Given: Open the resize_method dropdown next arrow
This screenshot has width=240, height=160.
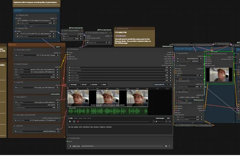Looking at the screenshot, I should [x=170, y=80].
